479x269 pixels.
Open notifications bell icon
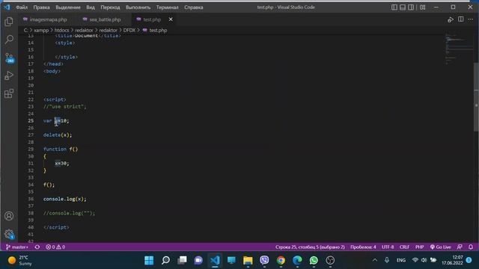click(471, 247)
